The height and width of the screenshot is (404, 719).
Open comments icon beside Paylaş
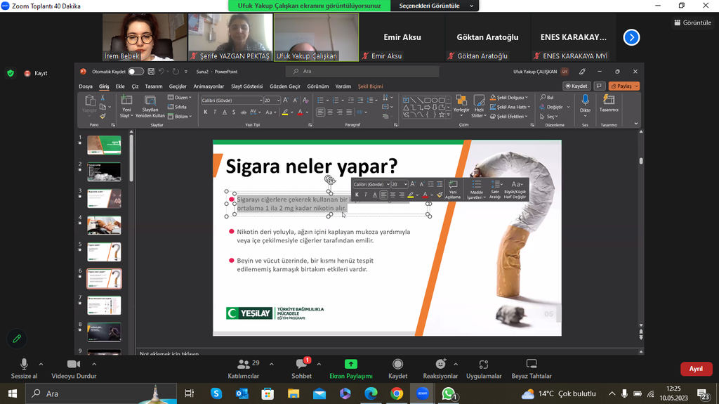pos(599,86)
